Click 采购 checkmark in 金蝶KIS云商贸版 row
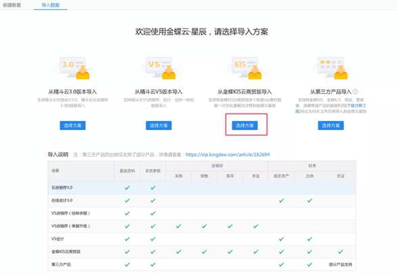This screenshot has height=276, width=397. [x=179, y=252]
